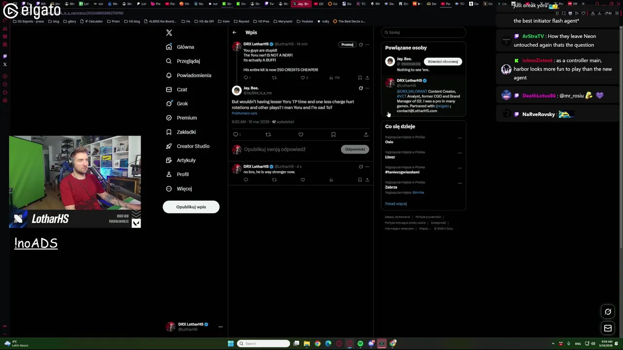Open more options on the 14 min post

click(x=367, y=44)
